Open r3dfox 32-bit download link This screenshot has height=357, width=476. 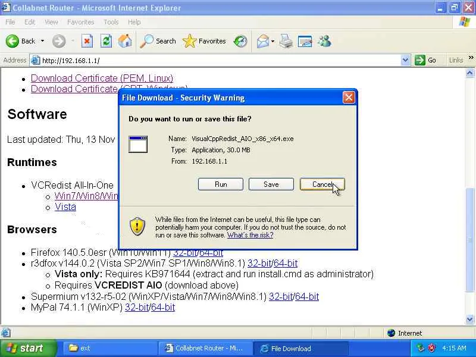pyautogui.click(x=259, y=263)
